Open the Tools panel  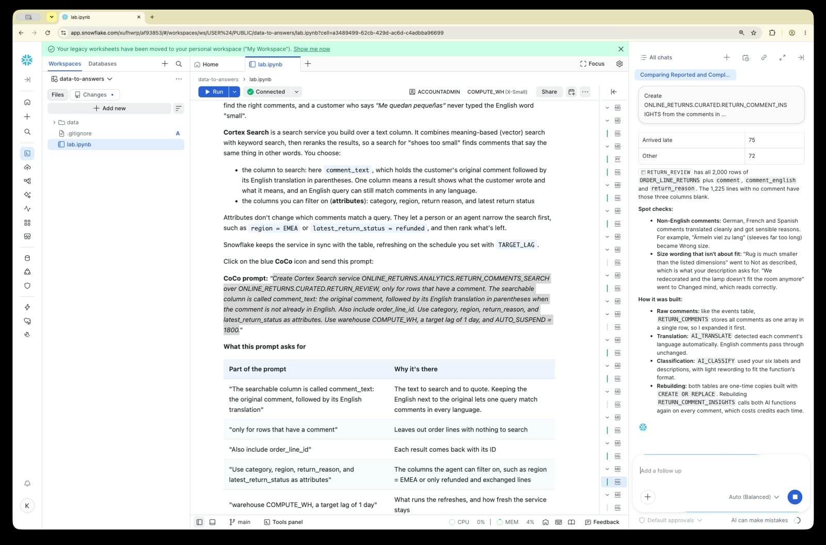click(283, 522)
